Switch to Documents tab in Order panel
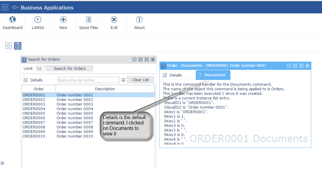 (213, 75)
